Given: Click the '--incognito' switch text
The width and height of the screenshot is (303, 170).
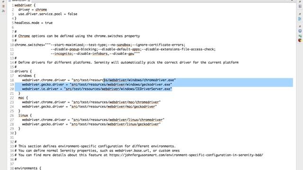Looking at the screenshot, I should 61,54.
